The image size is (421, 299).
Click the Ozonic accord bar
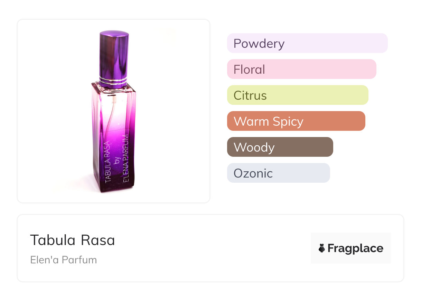point(278,173)
